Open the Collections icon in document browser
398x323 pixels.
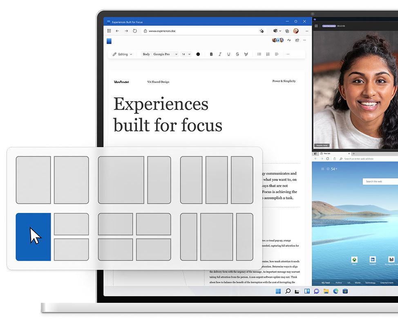pos(287,31)
